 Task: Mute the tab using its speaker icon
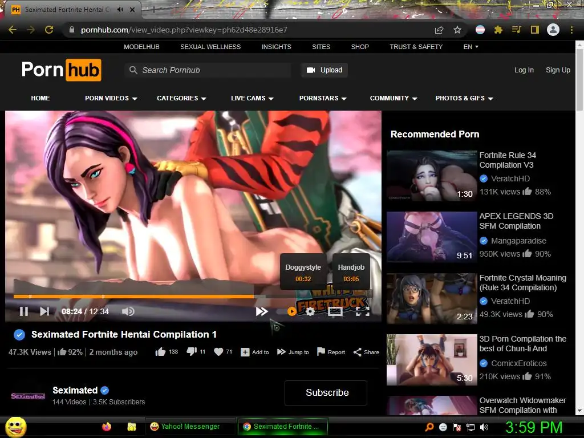[120, 10]
